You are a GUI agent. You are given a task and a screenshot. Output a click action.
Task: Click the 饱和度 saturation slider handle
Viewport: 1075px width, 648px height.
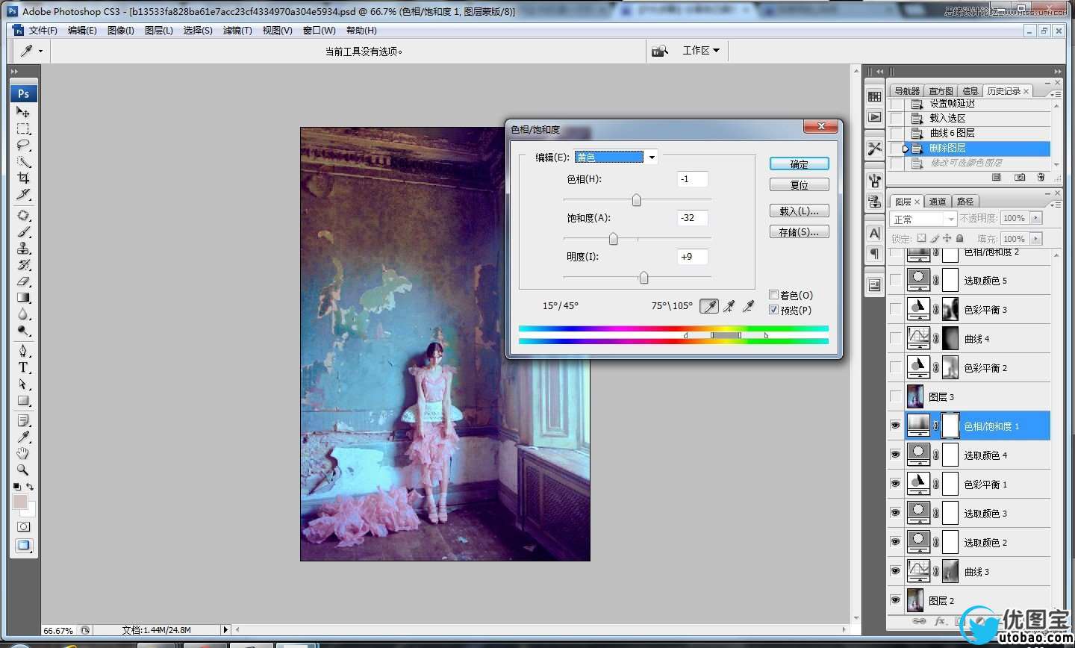(x=613, y=239)
